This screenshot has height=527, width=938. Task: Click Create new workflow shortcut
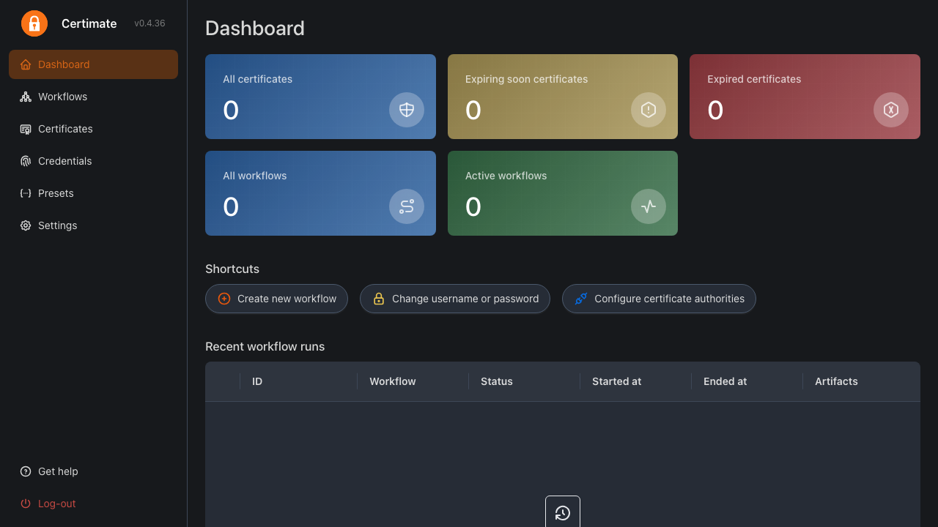276,299
